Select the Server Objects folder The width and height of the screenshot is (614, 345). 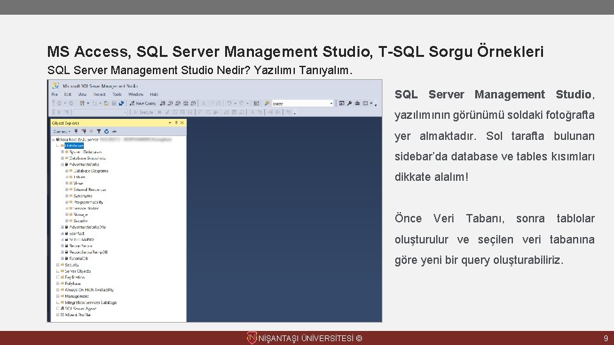pyautogui.click(x=78, y=271)
